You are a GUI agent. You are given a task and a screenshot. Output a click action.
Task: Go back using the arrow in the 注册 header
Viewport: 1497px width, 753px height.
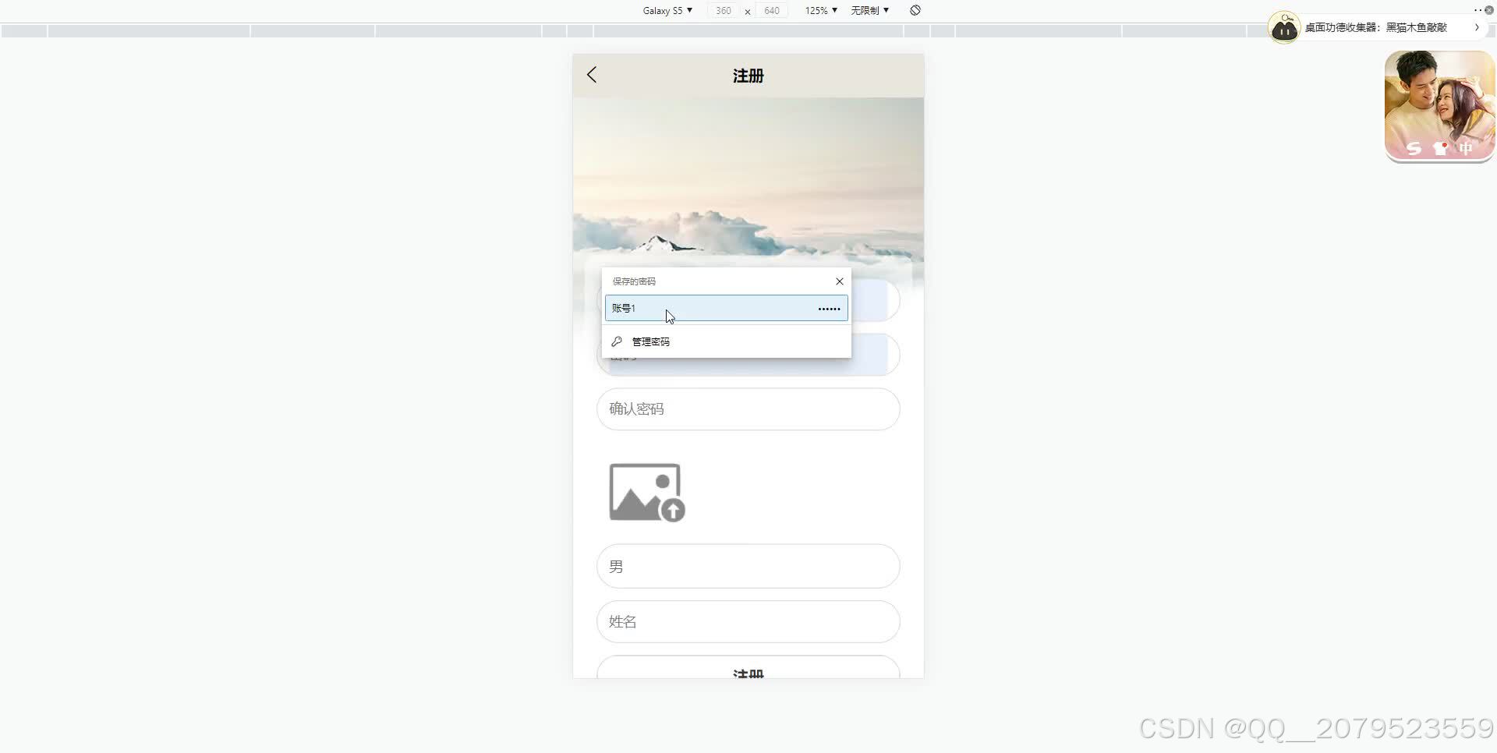(x=592, y=75)
